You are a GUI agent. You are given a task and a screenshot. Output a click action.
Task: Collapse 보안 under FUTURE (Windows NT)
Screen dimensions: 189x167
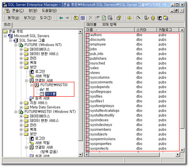coord(21,67)
